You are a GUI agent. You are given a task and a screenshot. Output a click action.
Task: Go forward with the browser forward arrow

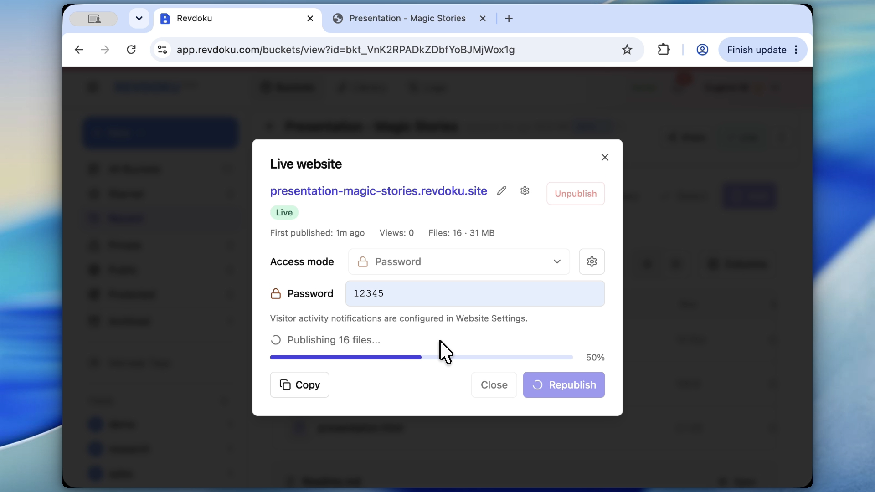(105, 50)
